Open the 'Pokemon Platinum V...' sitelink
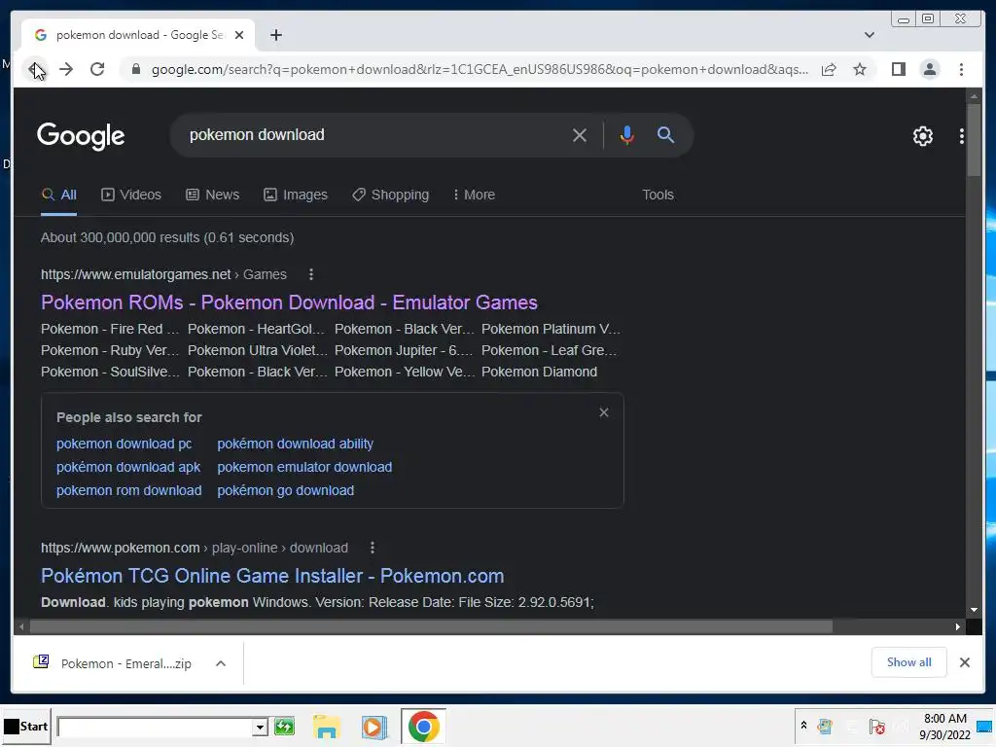The height and width of the screenshot is (747, 996). 551,329
